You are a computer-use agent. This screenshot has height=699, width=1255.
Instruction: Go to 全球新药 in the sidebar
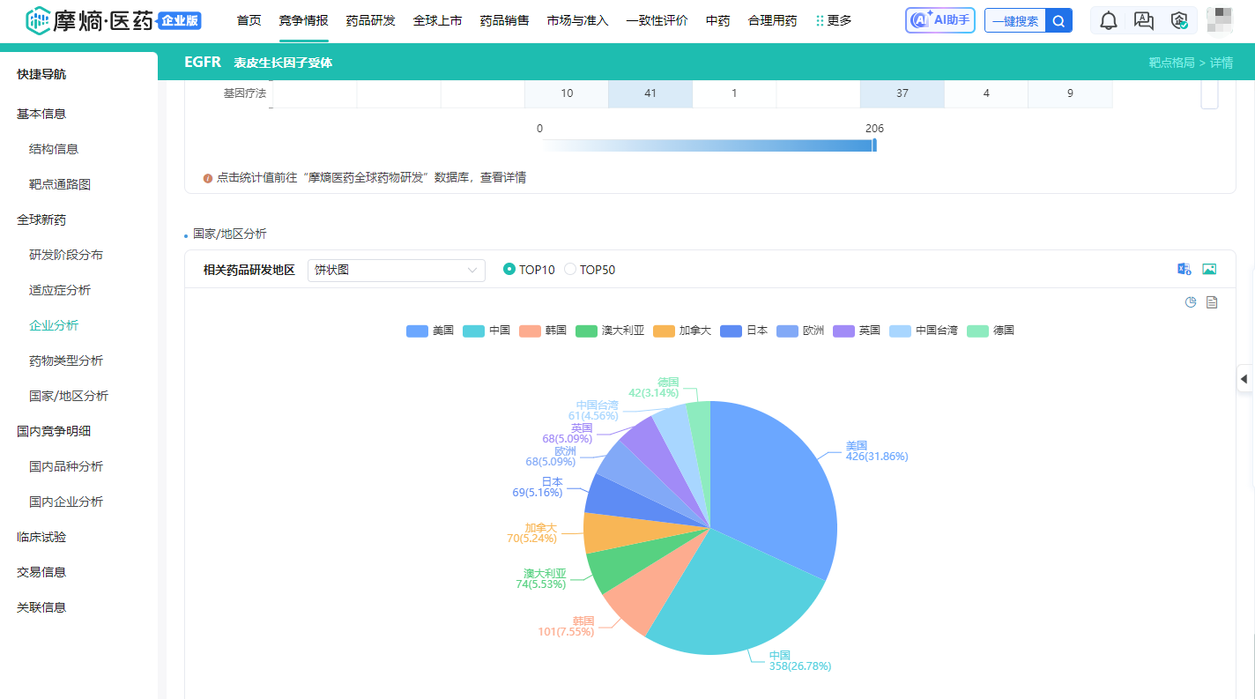tap(41, 219)
